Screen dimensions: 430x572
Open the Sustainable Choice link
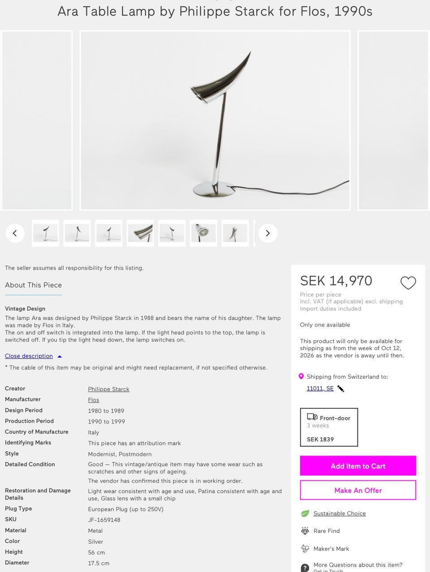point(340,513)
